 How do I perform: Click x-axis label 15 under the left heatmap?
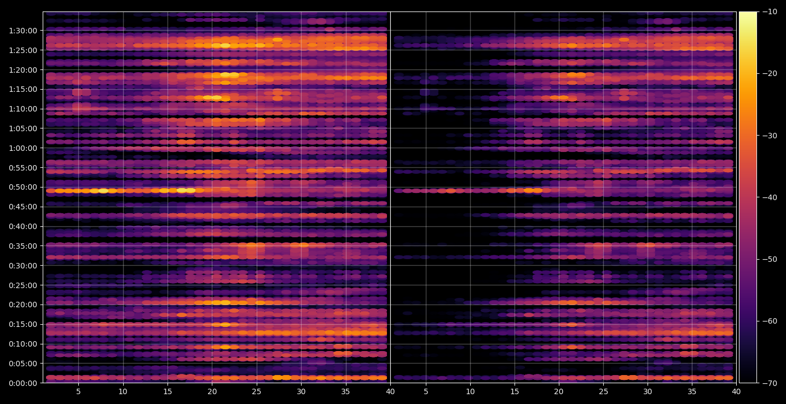(167, 391)
